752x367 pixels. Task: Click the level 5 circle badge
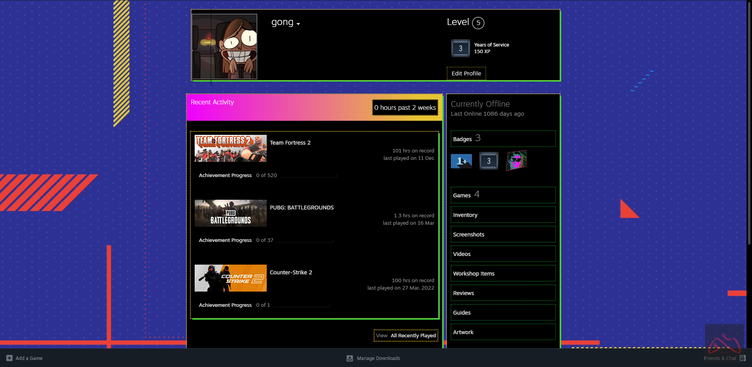click(x=478, y=23)
